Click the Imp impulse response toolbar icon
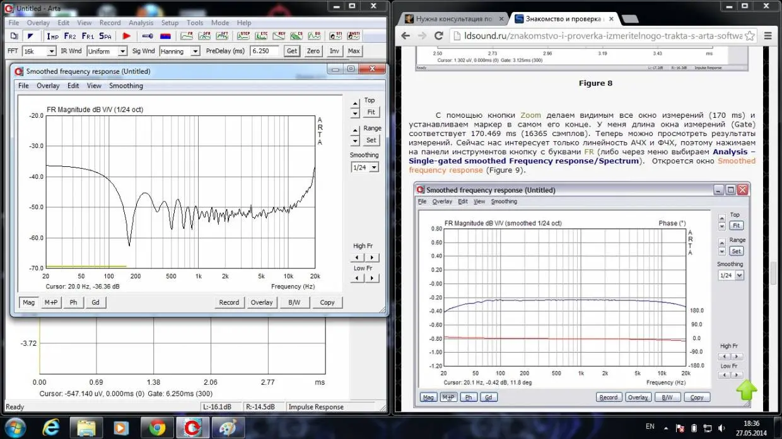 click(x=52, y=37)
